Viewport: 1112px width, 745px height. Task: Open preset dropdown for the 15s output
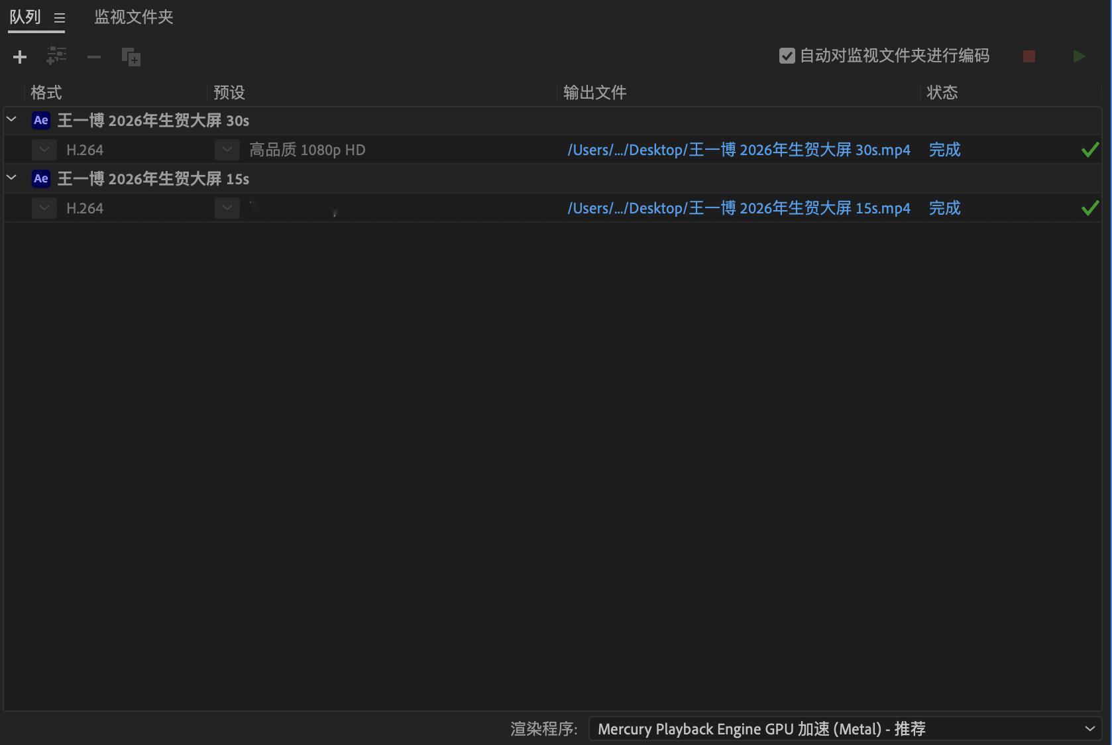click(x=227, y=208)
